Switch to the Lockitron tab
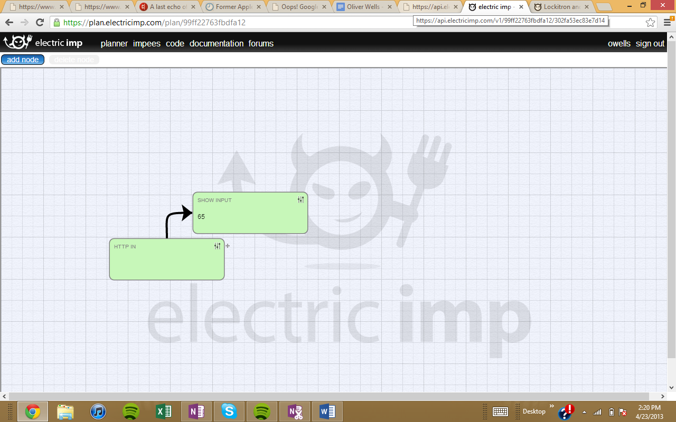676x422 pixels. coord(561,7)
